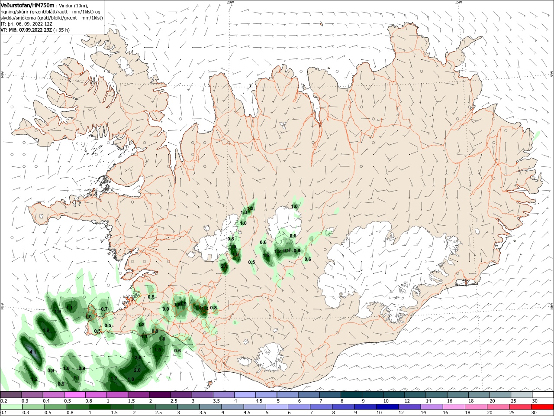Image resolution: width=554 pixels, height=416 pixels.
Task: Click the 0.1 label on the green scale
Action: [x=3, y=413]
